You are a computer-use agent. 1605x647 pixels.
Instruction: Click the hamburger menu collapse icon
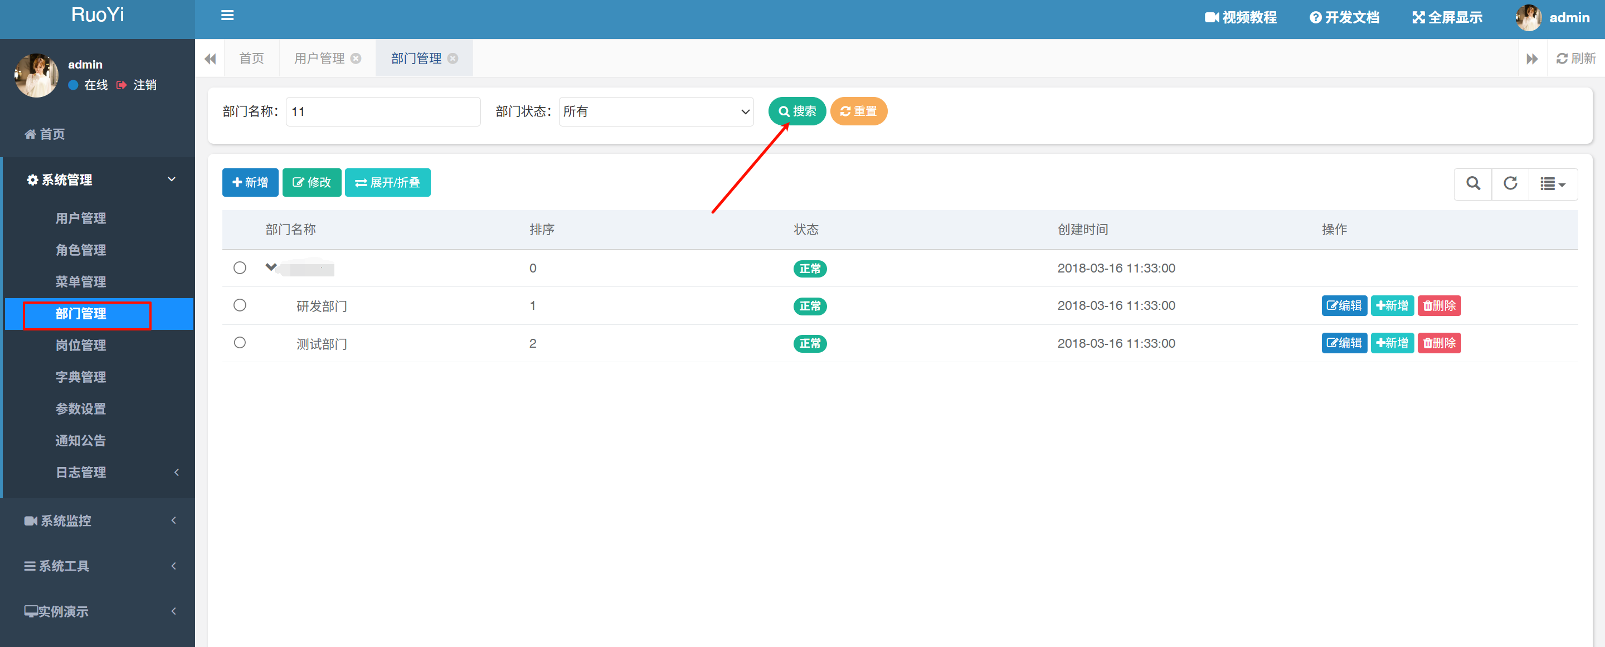click(227, 16)
